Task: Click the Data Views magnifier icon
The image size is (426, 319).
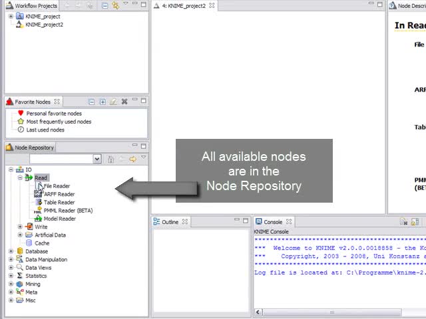Action: (19, 267)
